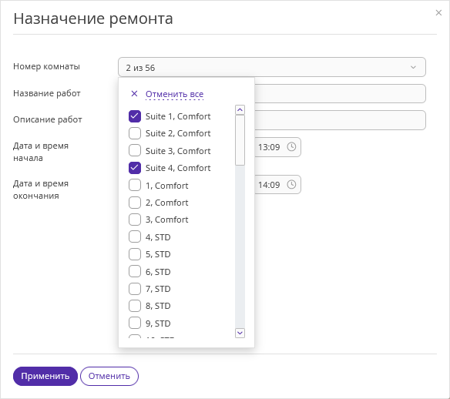This screenshot has width=450, height=399.
Task: Enable the 9, STD room checkbox
Action: tap(135, 324)
